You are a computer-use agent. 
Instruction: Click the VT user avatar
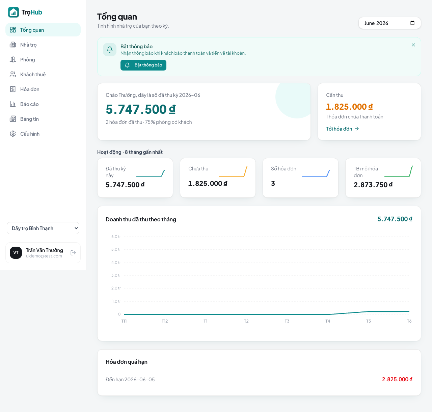point(16,253)
